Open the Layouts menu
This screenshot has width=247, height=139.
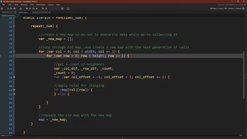[x=51, y=5]
